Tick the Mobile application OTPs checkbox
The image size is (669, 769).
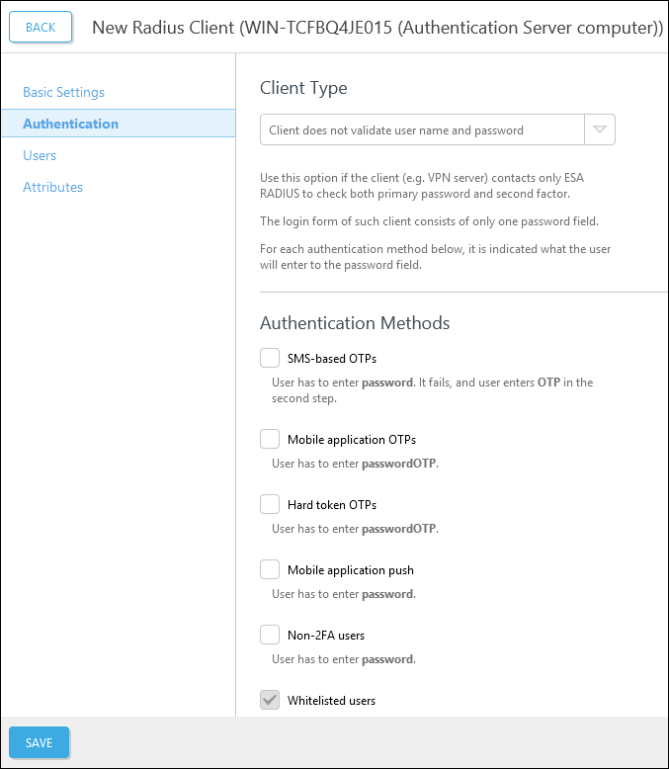[x=270, y=439]
